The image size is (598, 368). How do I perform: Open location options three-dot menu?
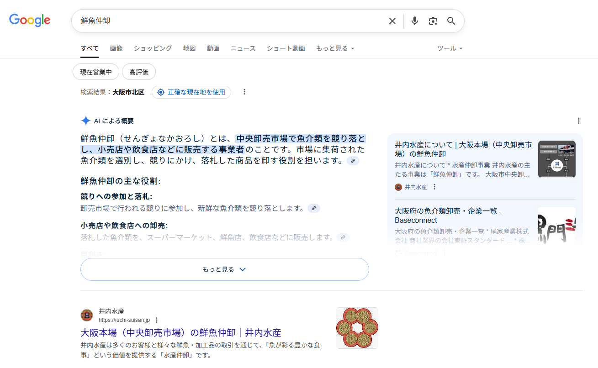coord(244,92)
